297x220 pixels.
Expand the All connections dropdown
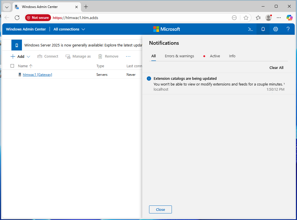69,29
